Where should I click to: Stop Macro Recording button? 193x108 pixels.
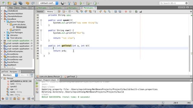pos(130,11)
